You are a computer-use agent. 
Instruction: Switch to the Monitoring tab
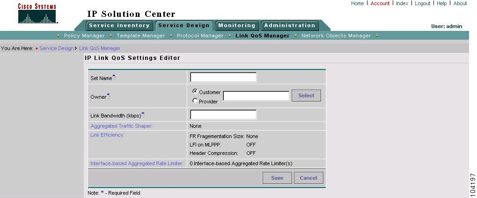[x=237, y=26]
